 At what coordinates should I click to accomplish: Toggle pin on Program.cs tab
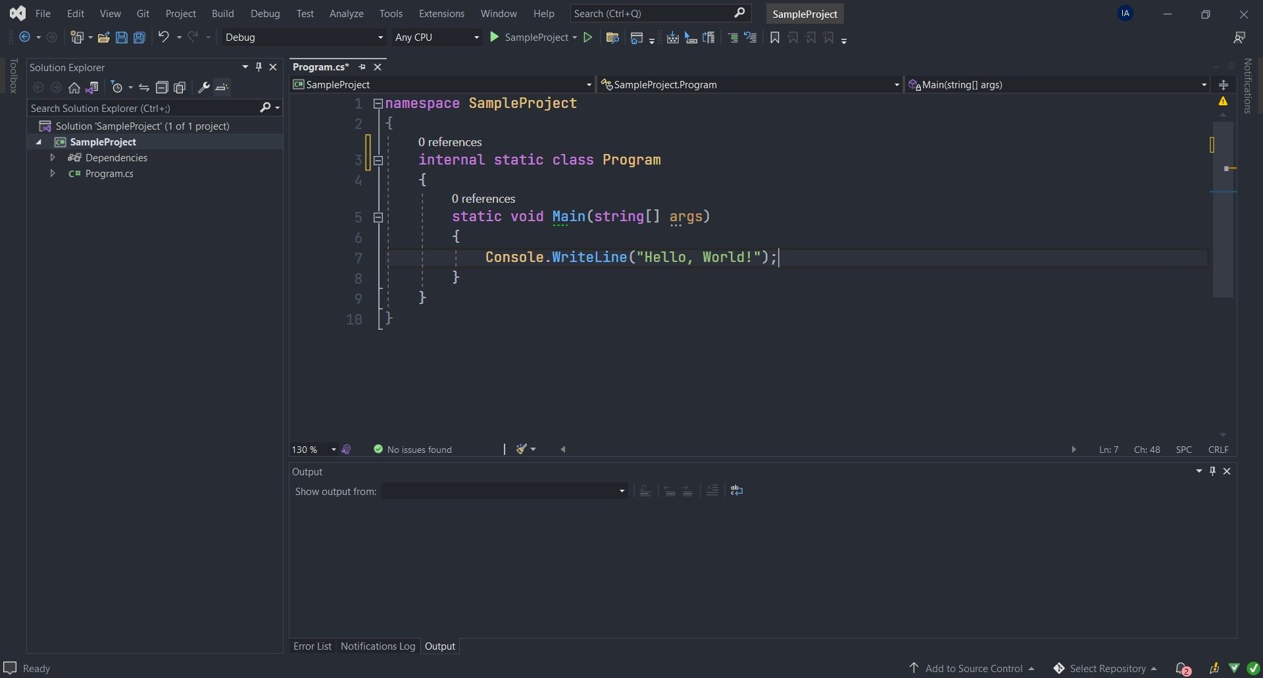[x=362, y=66]
